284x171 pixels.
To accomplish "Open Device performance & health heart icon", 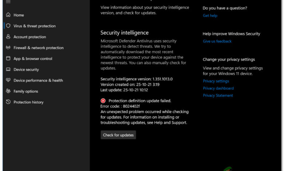I will pos(8,80).
